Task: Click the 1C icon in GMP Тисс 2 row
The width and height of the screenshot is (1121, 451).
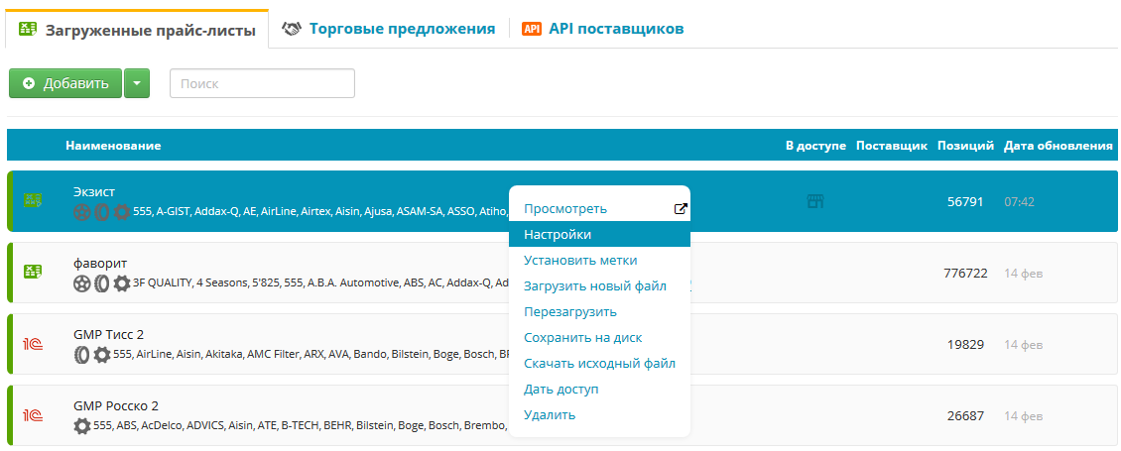Action: (33, 344)
